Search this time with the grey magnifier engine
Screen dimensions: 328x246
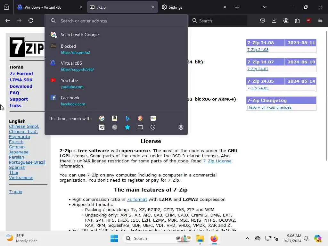coord(115,127)
